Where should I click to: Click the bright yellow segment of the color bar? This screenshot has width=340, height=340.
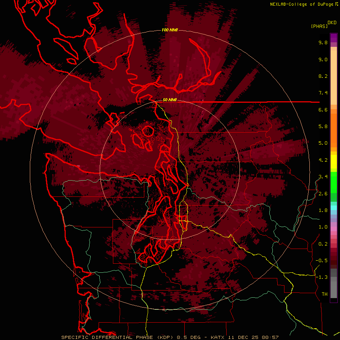tap(334, 162)
